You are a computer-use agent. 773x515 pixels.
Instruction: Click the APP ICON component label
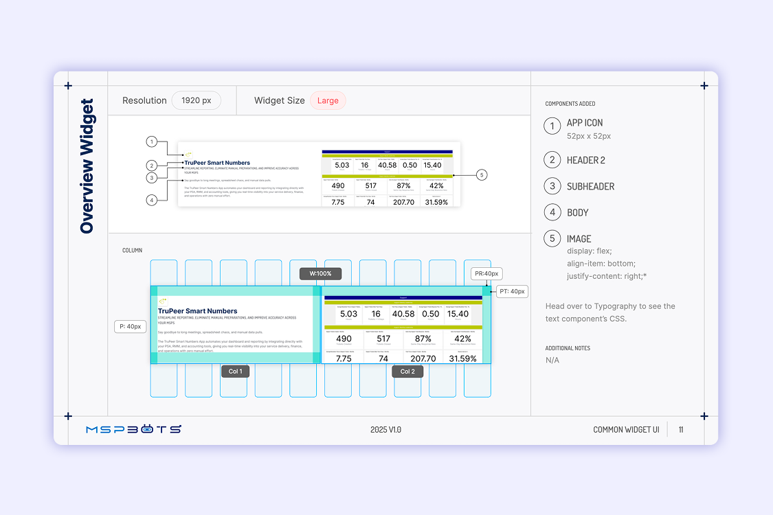point(585,123)
